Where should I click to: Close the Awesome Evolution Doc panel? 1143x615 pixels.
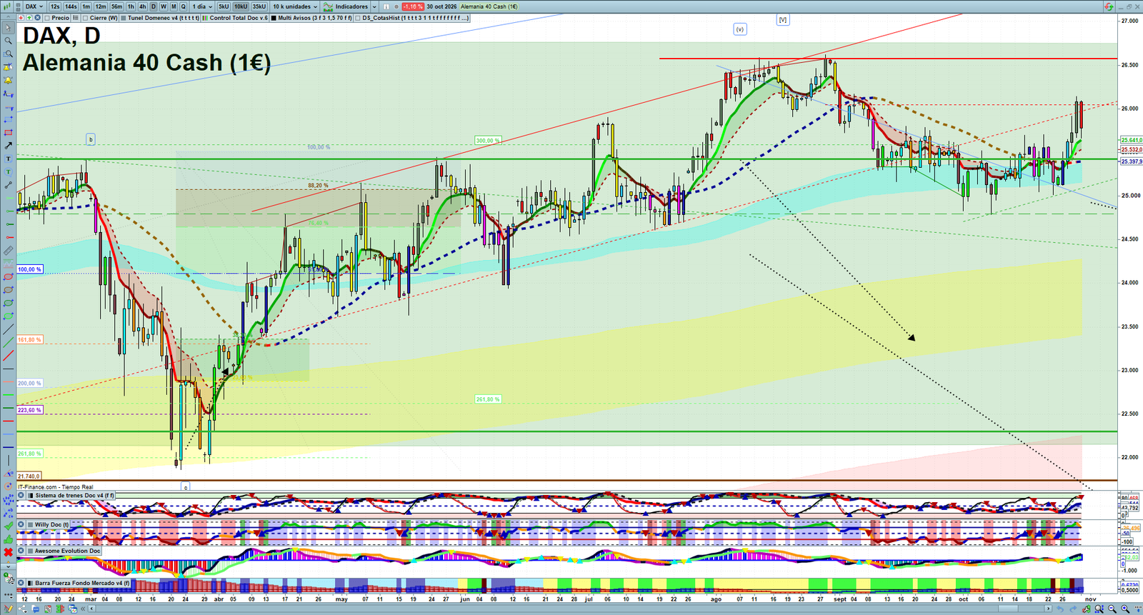pos(21,551)
